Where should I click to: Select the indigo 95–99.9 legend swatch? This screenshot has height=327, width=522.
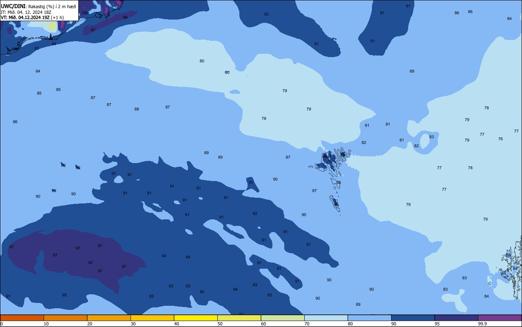[456, 318]
